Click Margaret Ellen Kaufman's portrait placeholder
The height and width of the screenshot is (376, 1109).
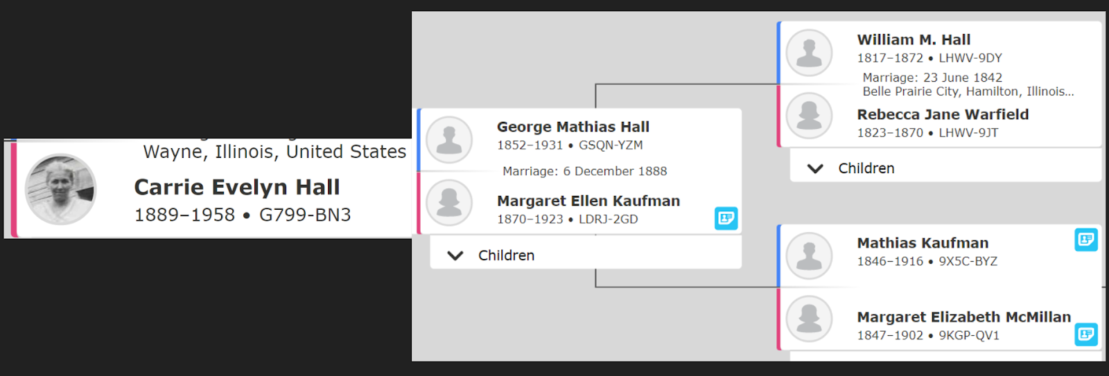click(449, 203)
